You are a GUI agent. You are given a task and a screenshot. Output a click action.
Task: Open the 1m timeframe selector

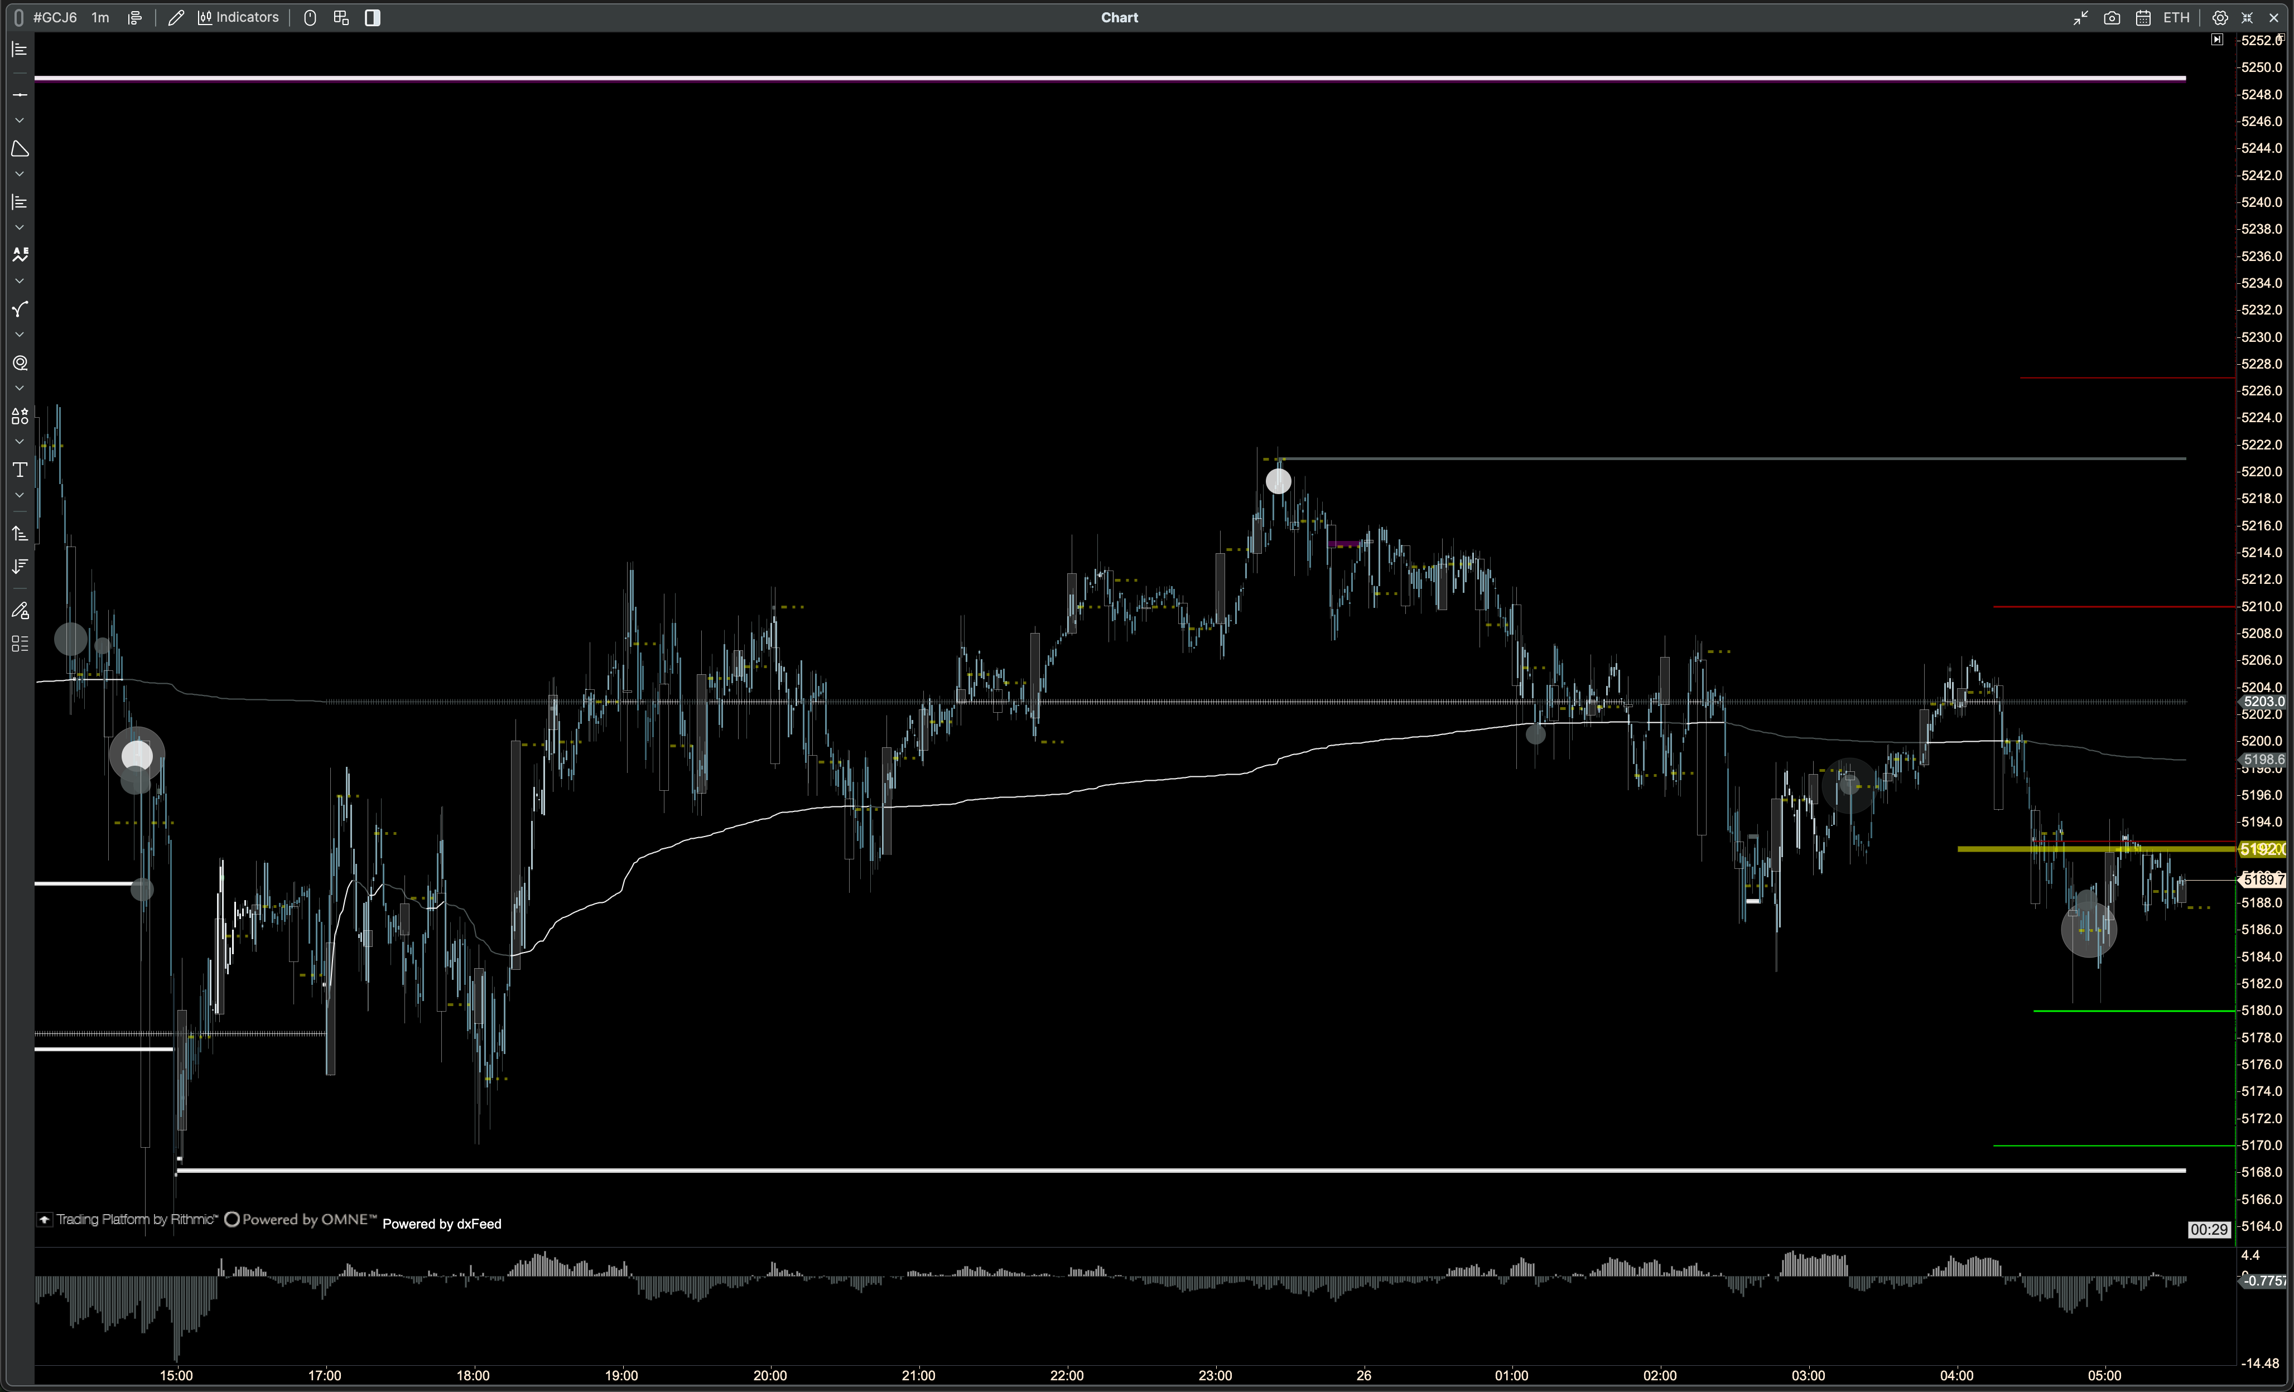[x=100, y=18]
